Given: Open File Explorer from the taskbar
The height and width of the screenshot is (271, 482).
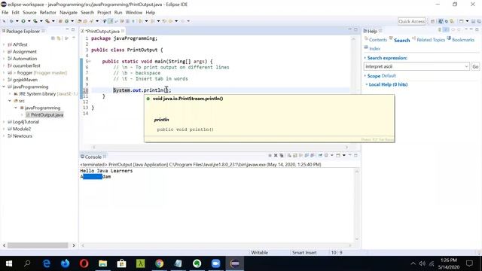Looking at the screenshot, I should click(x=103, y=263).
